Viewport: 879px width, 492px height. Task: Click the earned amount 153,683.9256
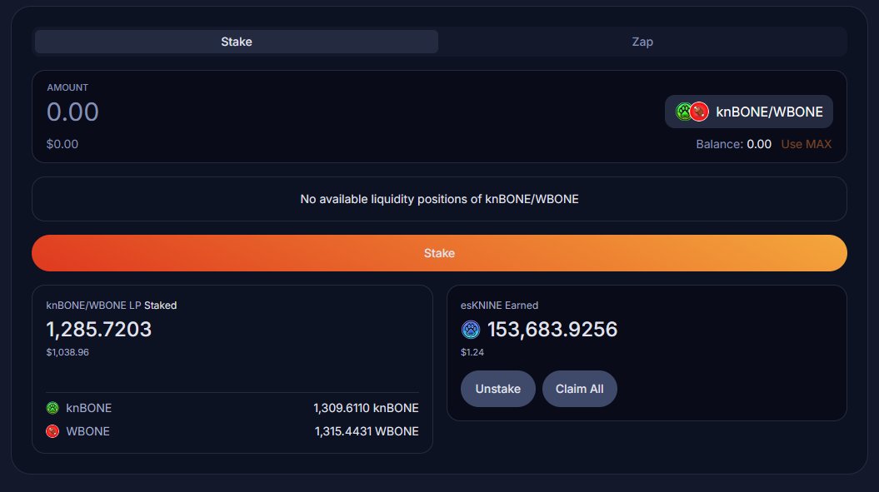552,329
